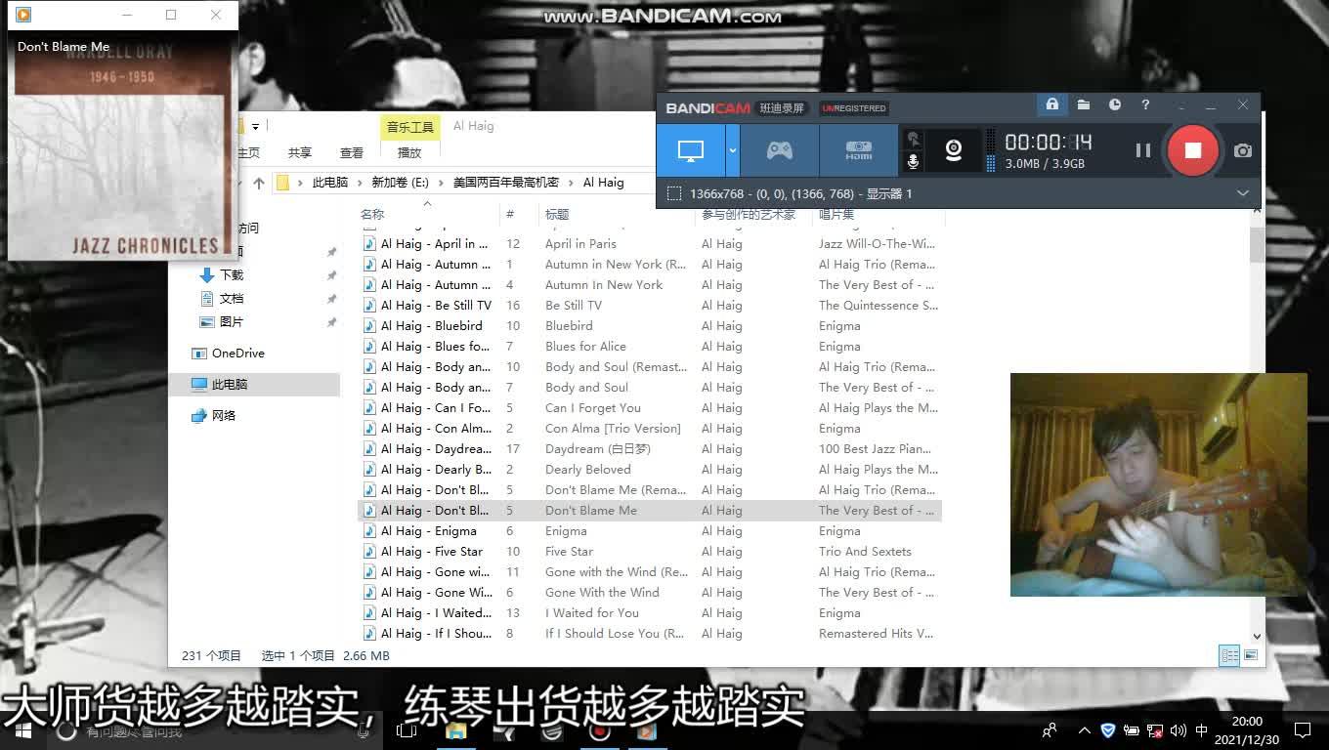Open the People icon in the taskbar
This screenshot has width=1329, height=750.
[x=1050, y=729]
